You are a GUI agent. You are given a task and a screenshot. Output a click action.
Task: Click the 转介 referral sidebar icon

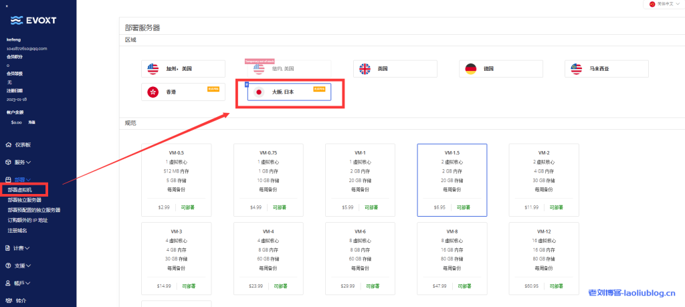(9, 300)
